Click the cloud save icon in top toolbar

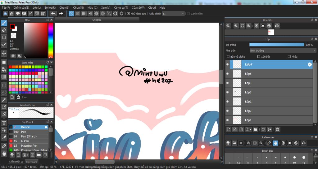click(x=6, y=14)
